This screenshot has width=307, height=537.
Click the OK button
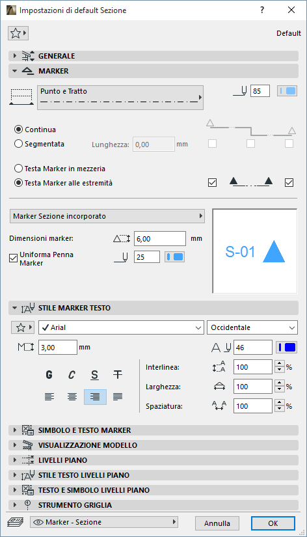pyautogui.click(x=273, y=523)
